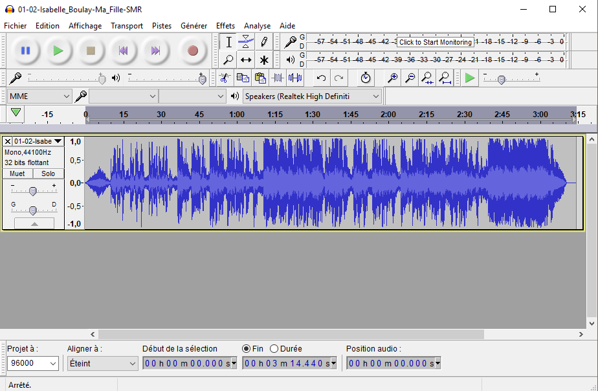Start playback with the green Play button

(58, 50)
